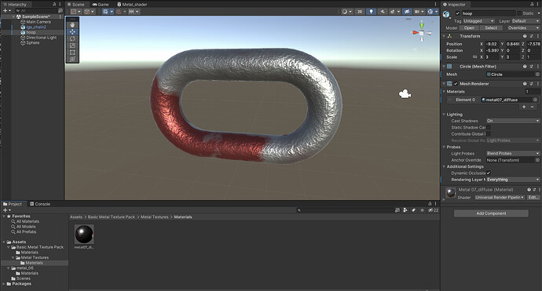Select the Rotate tool
This screenshot has height=291, width=542.
pos(72,38)
